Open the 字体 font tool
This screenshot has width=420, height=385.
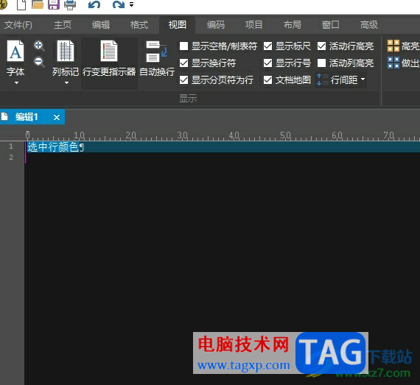tap(15, 58)
